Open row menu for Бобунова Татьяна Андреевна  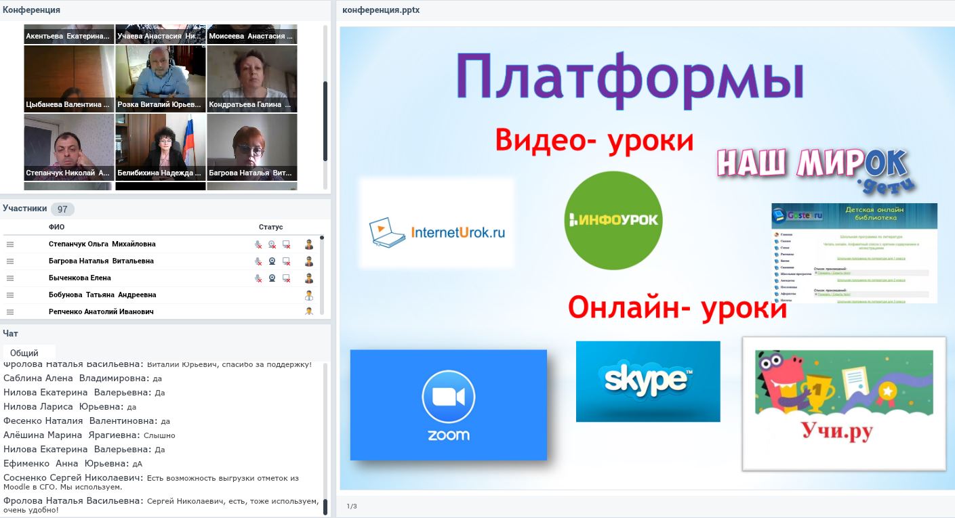point(10,295)
